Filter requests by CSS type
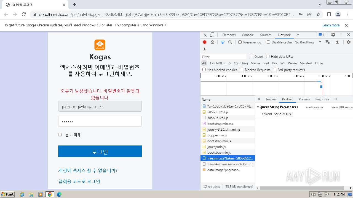The height and width of the screenshot is (198, 353). coord(237,63)
